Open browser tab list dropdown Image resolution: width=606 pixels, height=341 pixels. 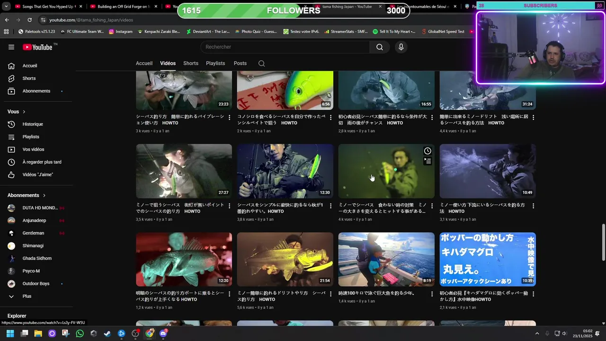point(6,7)
